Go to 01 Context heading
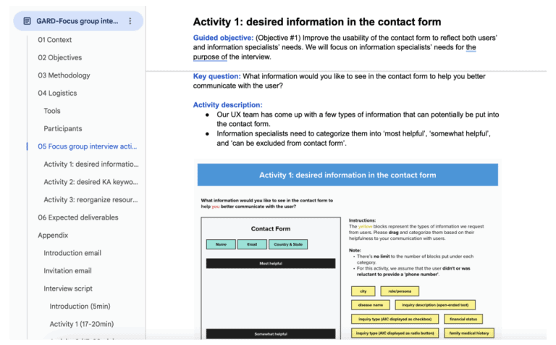The image size is (556, 345). click(54, 40)
